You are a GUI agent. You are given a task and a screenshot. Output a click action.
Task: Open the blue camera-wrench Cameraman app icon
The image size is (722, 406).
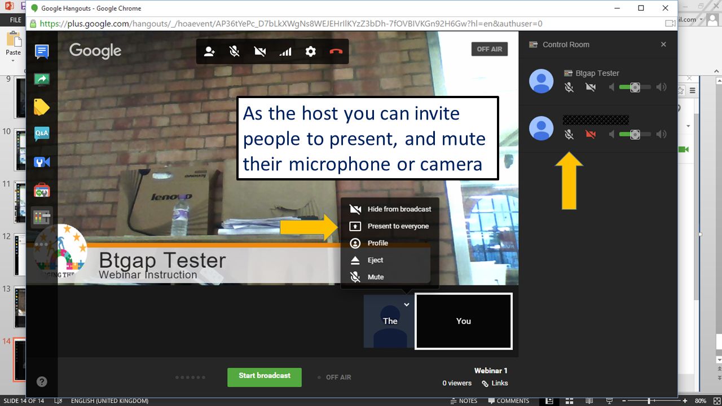42,162
